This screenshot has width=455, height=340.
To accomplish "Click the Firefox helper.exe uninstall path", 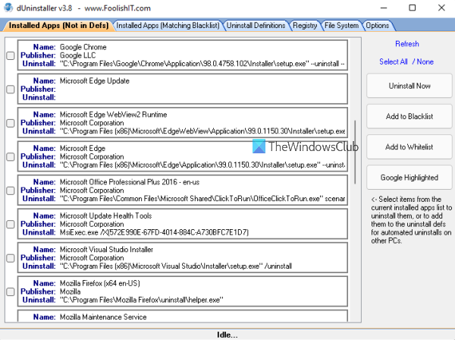I will click(141, 300).
